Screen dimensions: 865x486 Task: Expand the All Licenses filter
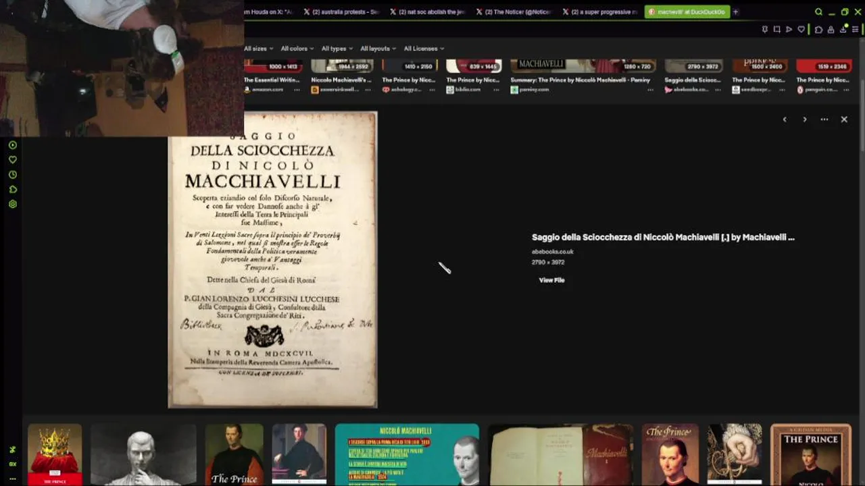(x=424, y=49)
